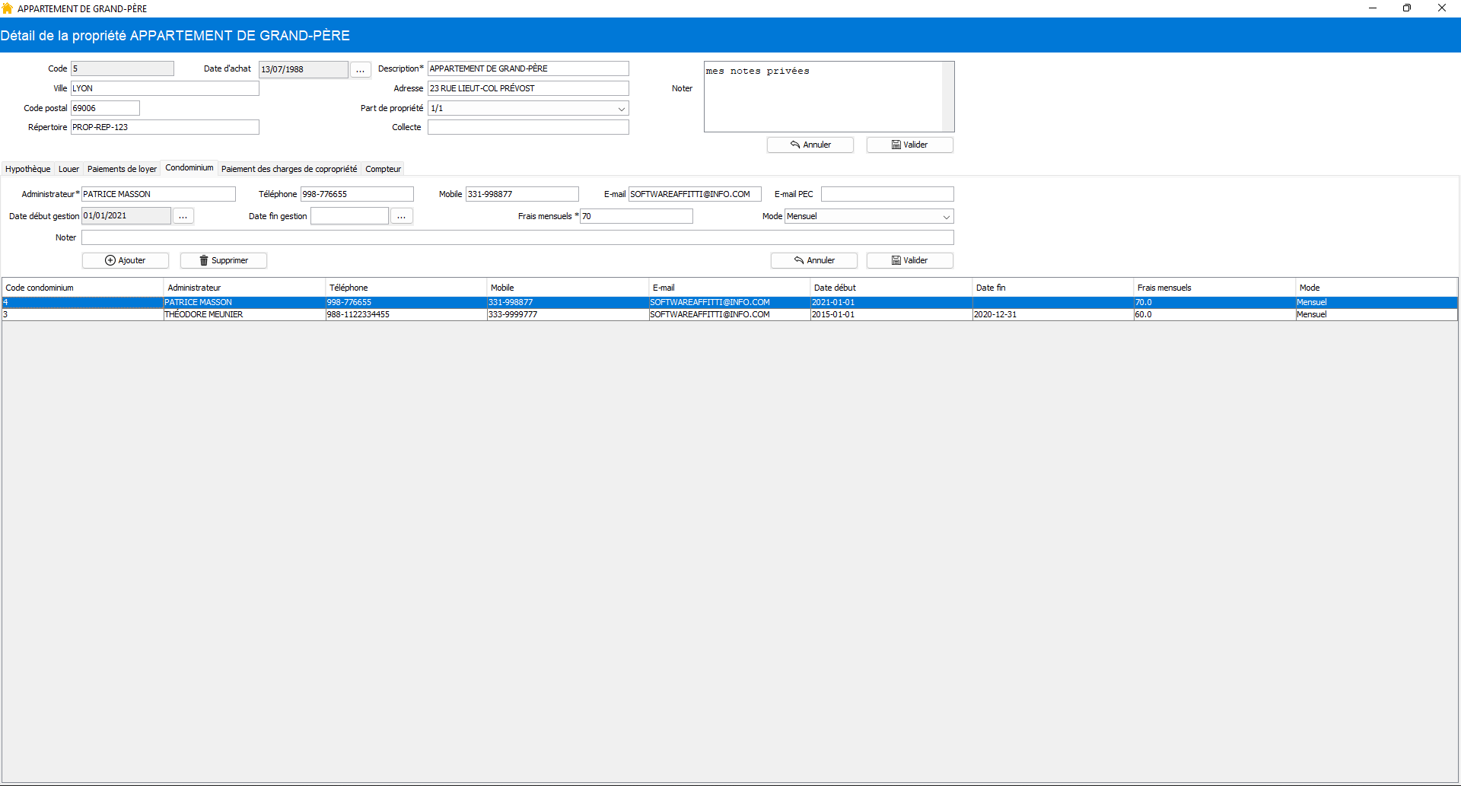Click the Collecte field

point(528,127)
